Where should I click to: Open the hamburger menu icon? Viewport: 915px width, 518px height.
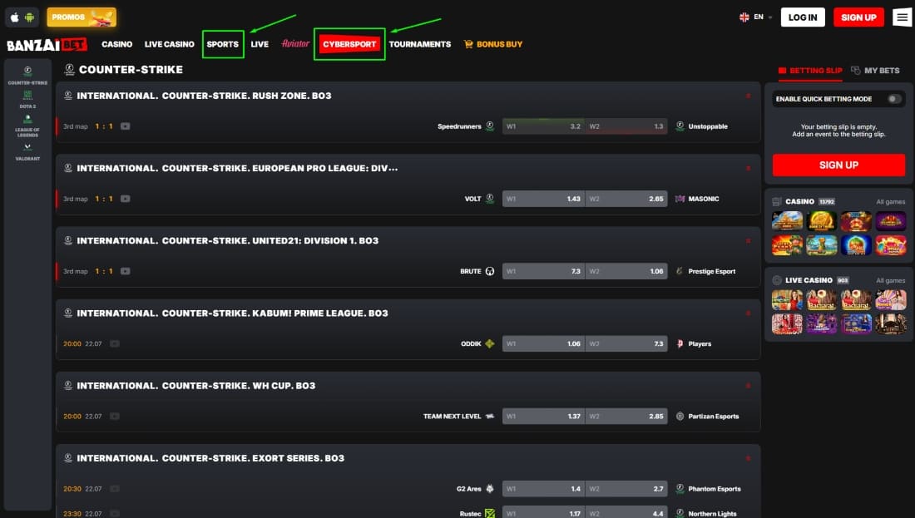[903, 17]
